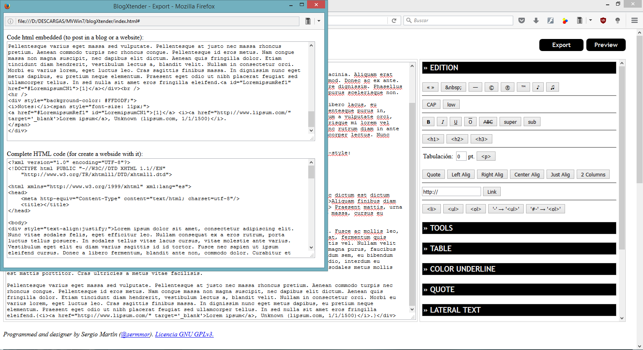Viewport: 643px width, 350px height.
Task: Click the Right Alig button
Action: click(x=492, y=174)
